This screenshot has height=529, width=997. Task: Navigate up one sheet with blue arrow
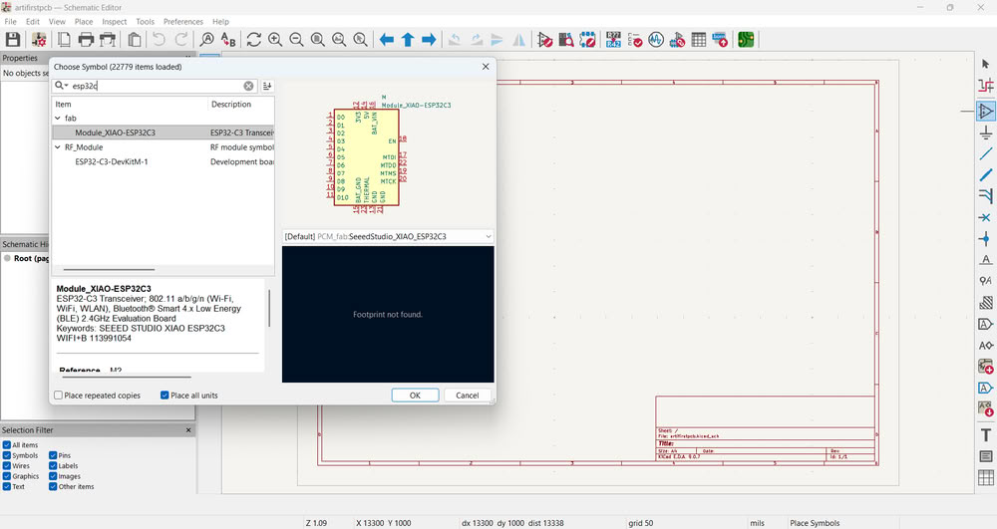point(408,40)
